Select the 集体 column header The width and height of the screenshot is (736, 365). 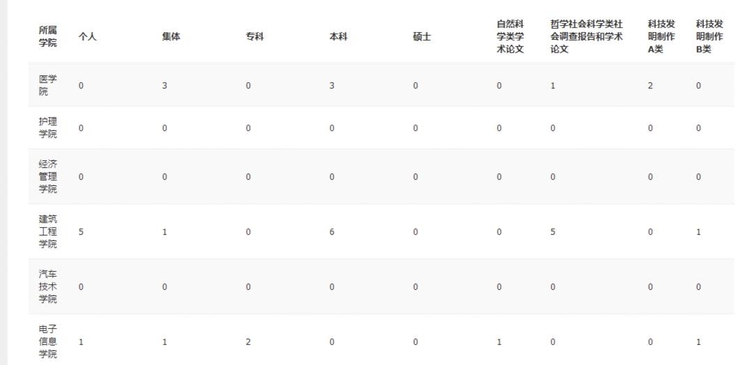coord(171,37)
